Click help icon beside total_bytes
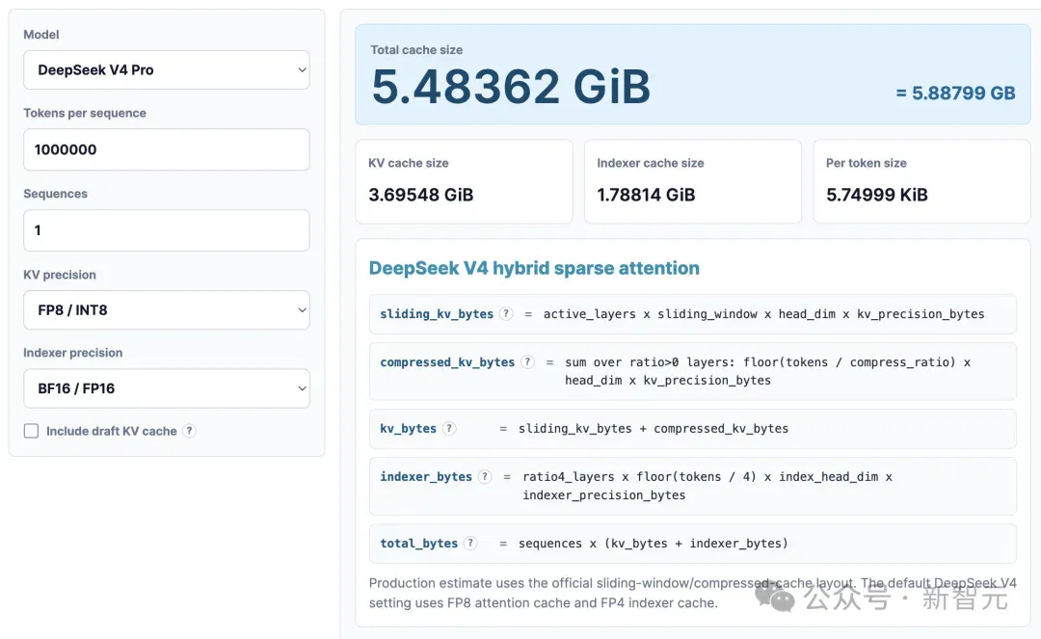Image resolution: width=1041 pixels, height=639 pixels. coord(470,544)
